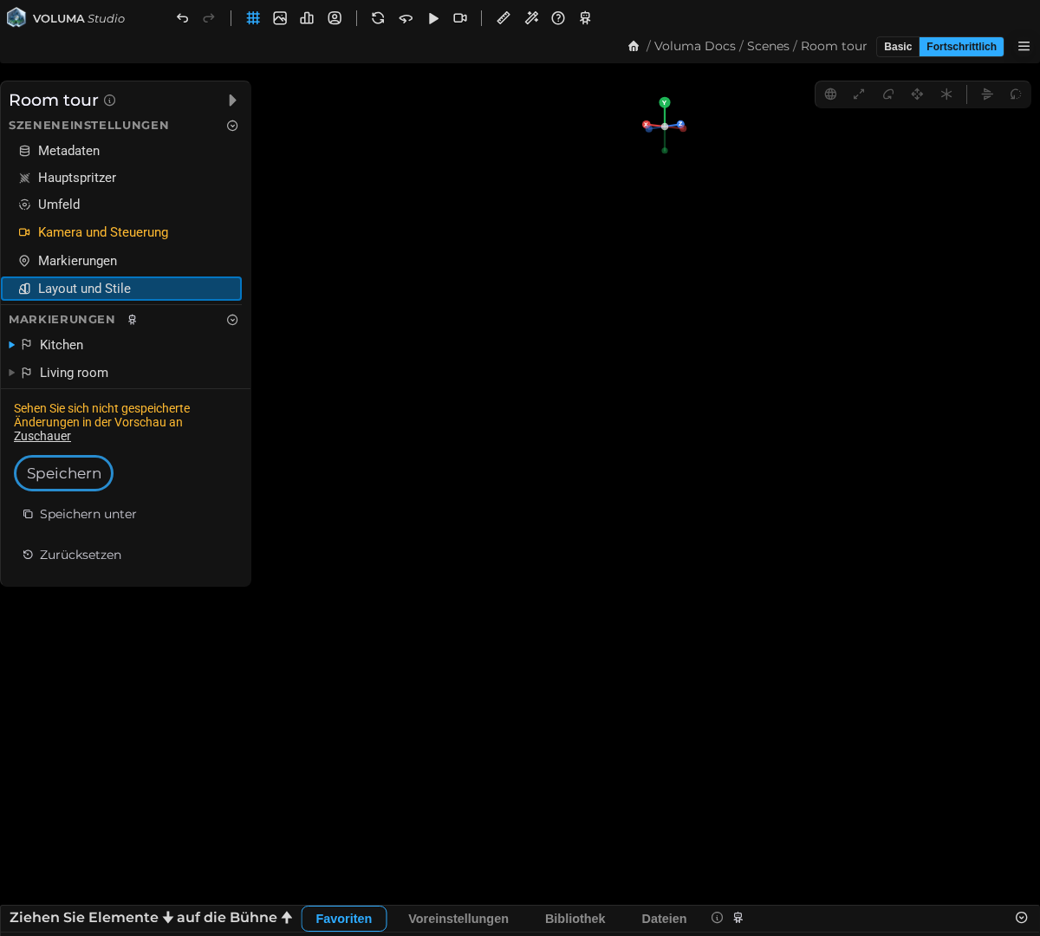Screen dimensions: 1040x936
Task: Click info icon next to Room tour title
Action: (109, 100)
